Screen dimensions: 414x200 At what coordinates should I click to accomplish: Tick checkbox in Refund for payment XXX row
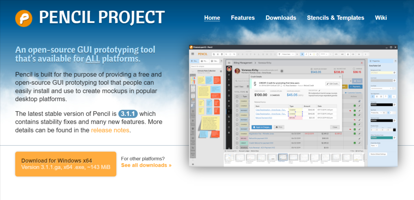point(237,138)
